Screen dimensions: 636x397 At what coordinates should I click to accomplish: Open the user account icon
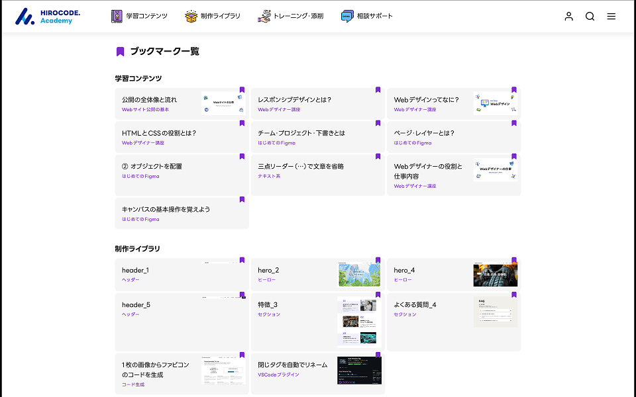568,17
